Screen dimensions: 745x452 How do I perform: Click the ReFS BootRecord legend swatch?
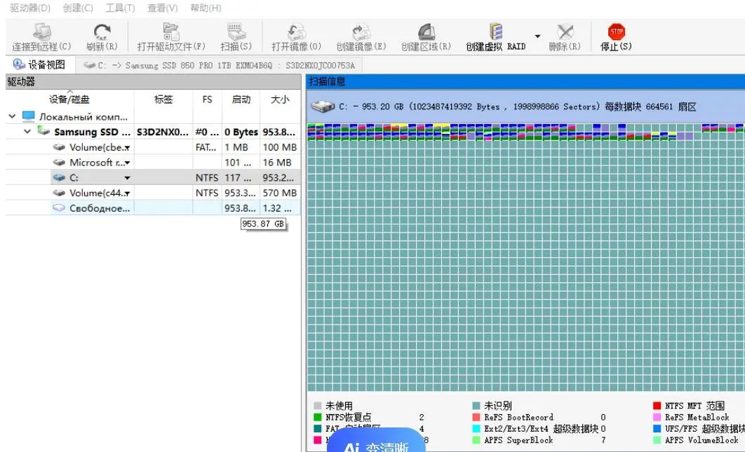476,418
